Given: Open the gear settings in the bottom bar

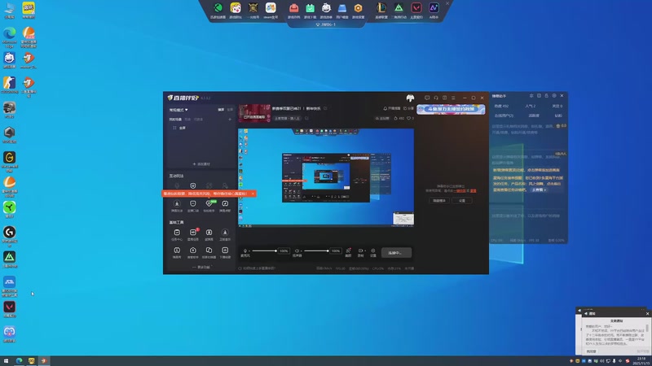Looking at the screenshot, I should click(373, 252).
